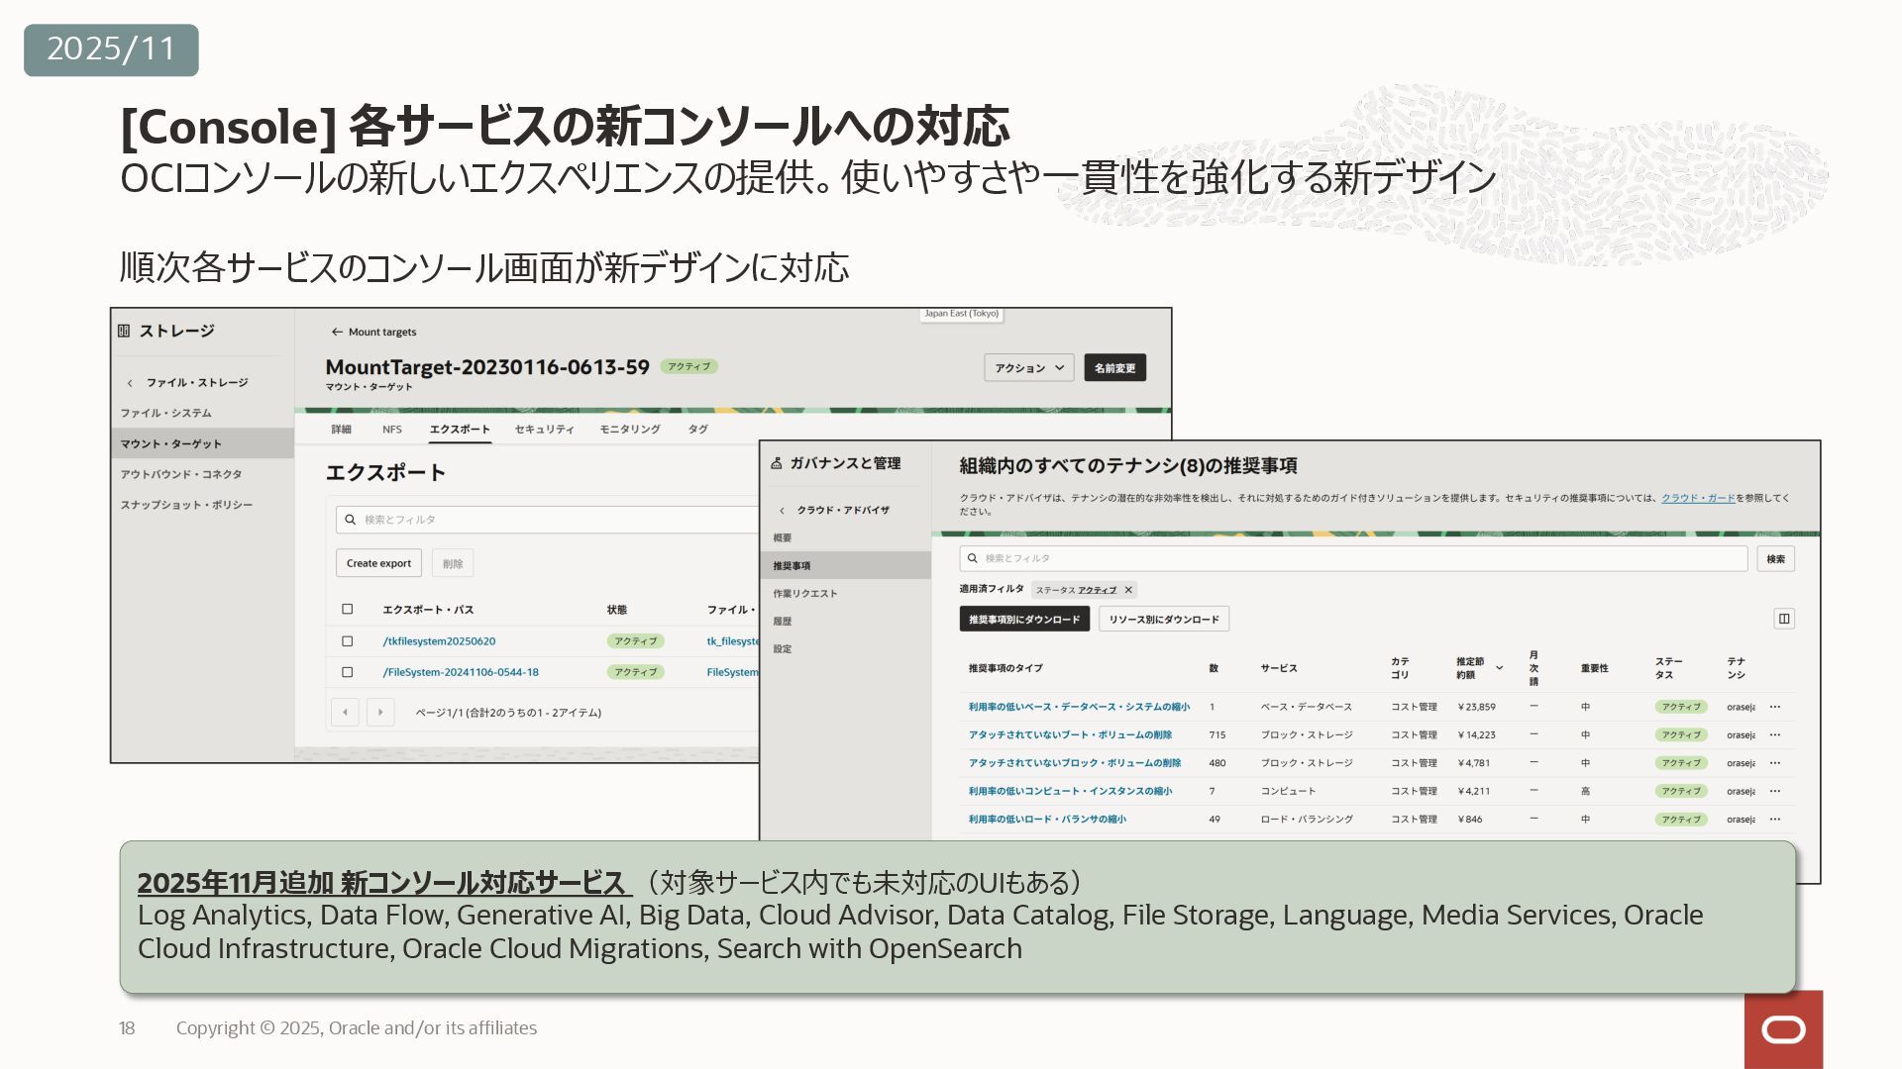Viewport: 1902px width, 1069px height.
Task: Click the back arrow next to Mount targets
Action: tap(337, 333)
